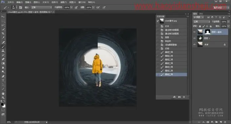Select the Move tool
231x124 pixels.
[x=3, y=17]
